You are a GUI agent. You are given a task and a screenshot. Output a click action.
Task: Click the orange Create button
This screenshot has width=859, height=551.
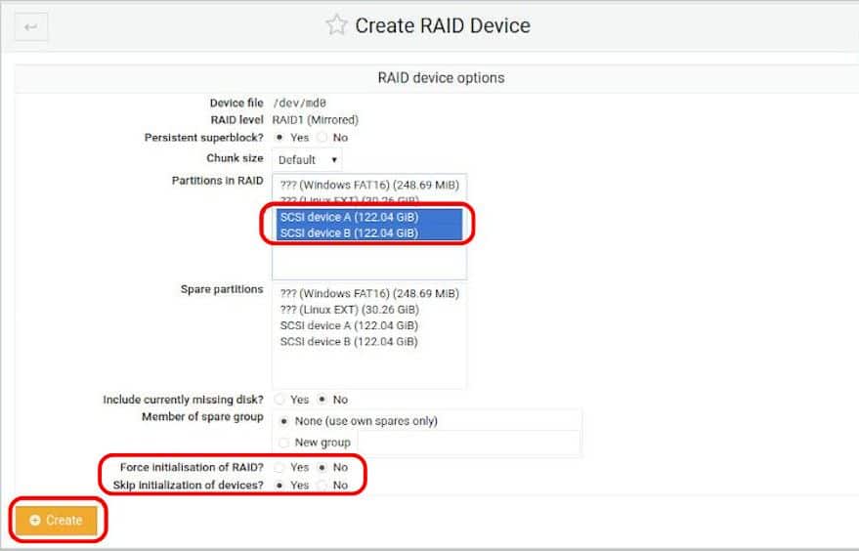(56, 521)
